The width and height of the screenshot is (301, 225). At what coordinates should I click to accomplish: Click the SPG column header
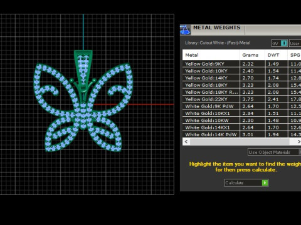pyautogui.click(x=295, y=55)
